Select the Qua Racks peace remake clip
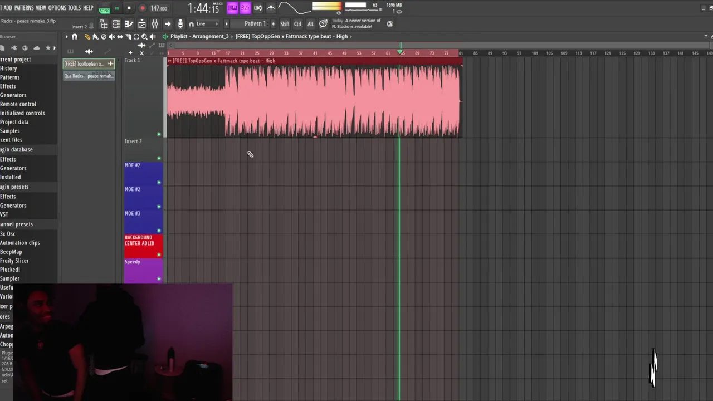713x401 pixels. pos(89,76)
